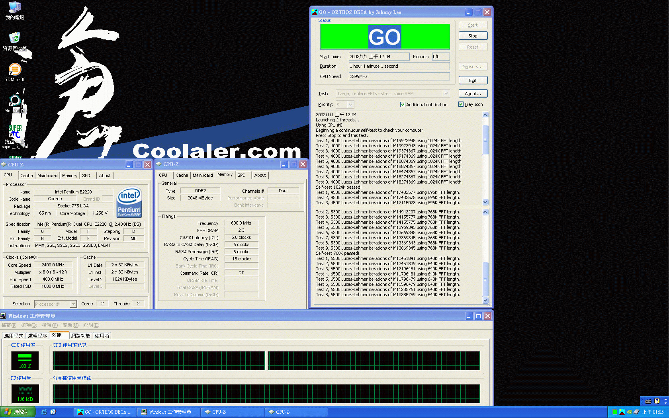Expand the Processor Selection dropdown
669x418 pixels.
point(73,304)
